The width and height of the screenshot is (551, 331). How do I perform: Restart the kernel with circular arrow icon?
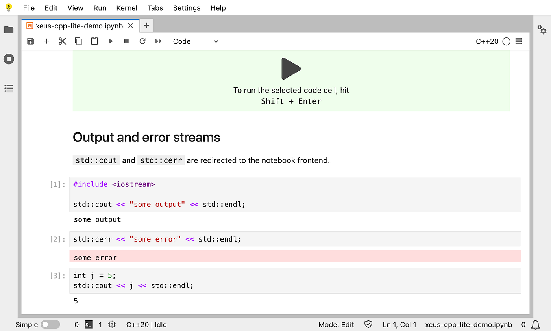click(142, 41)
